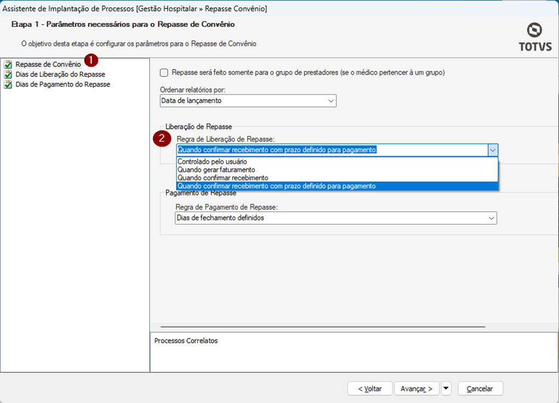Collapse the Regra de Liberação de Repasse dropdown arrow
The image size is (559, 403).
[x=493, y=150]
